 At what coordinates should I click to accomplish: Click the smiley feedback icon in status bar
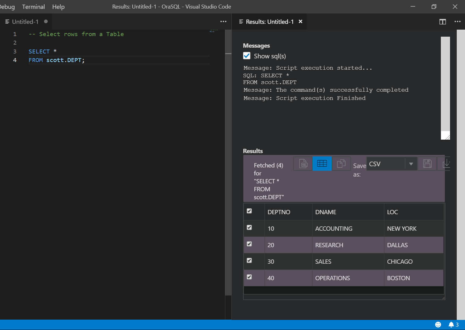(438, 324)
